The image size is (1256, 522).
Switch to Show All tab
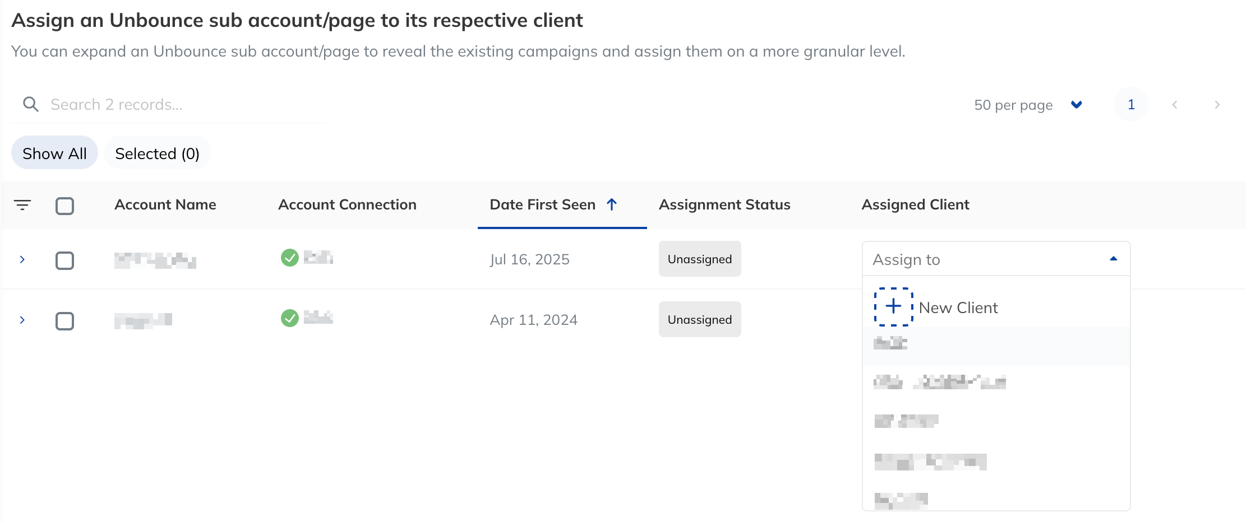pyautogui.click(x=54, y=153)
